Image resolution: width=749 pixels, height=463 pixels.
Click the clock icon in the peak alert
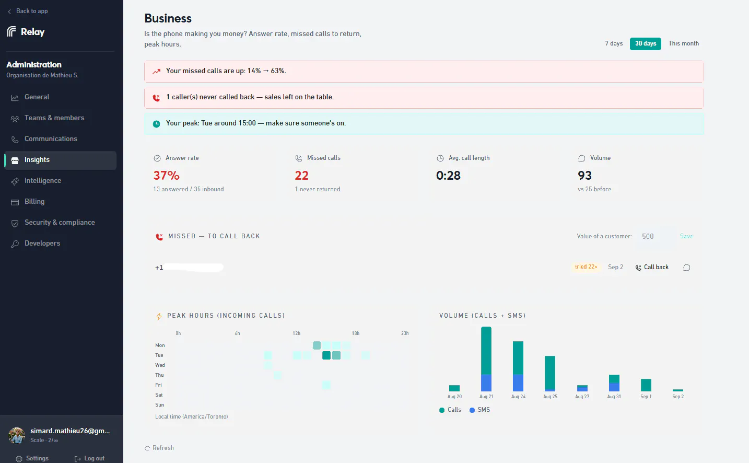tap(156, 124)
